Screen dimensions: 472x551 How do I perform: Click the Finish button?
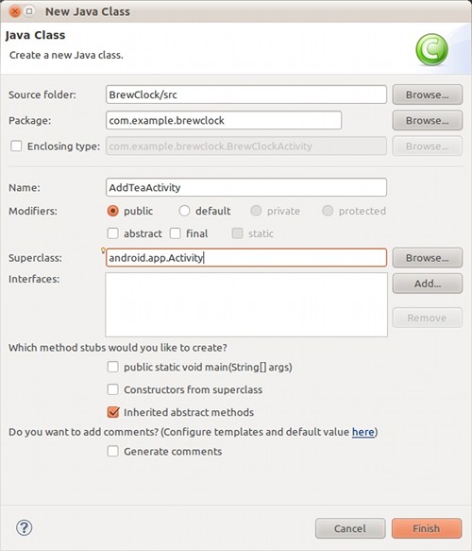tap(427, 528)
